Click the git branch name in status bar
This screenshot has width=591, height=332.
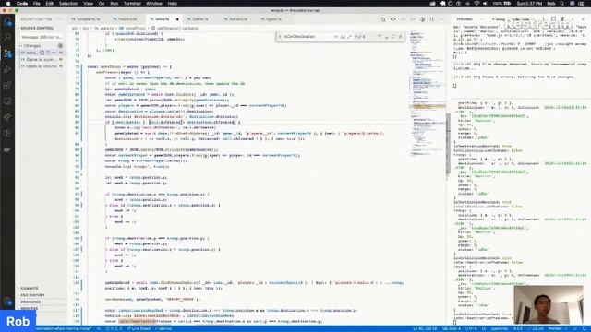point(64,328)
